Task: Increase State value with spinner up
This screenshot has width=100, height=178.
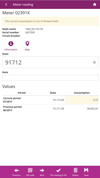Action: 94,62
